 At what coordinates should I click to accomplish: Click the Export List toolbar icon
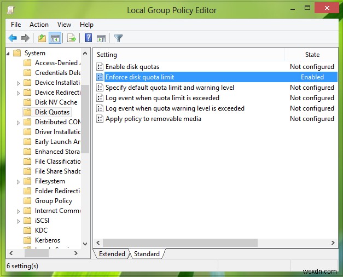point(71,38)
